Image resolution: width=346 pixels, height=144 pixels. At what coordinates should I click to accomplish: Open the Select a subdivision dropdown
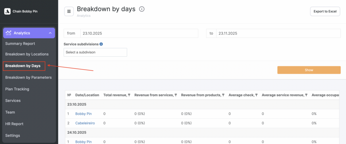point(95,52)
